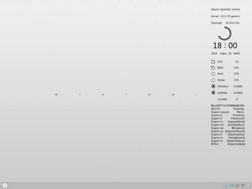The height and width of the screenshot is (189, 252).
Task: Click the 'Super+m zenelejátszó' shortcut row
Action: pyautogui.click(x=228, y=125)
